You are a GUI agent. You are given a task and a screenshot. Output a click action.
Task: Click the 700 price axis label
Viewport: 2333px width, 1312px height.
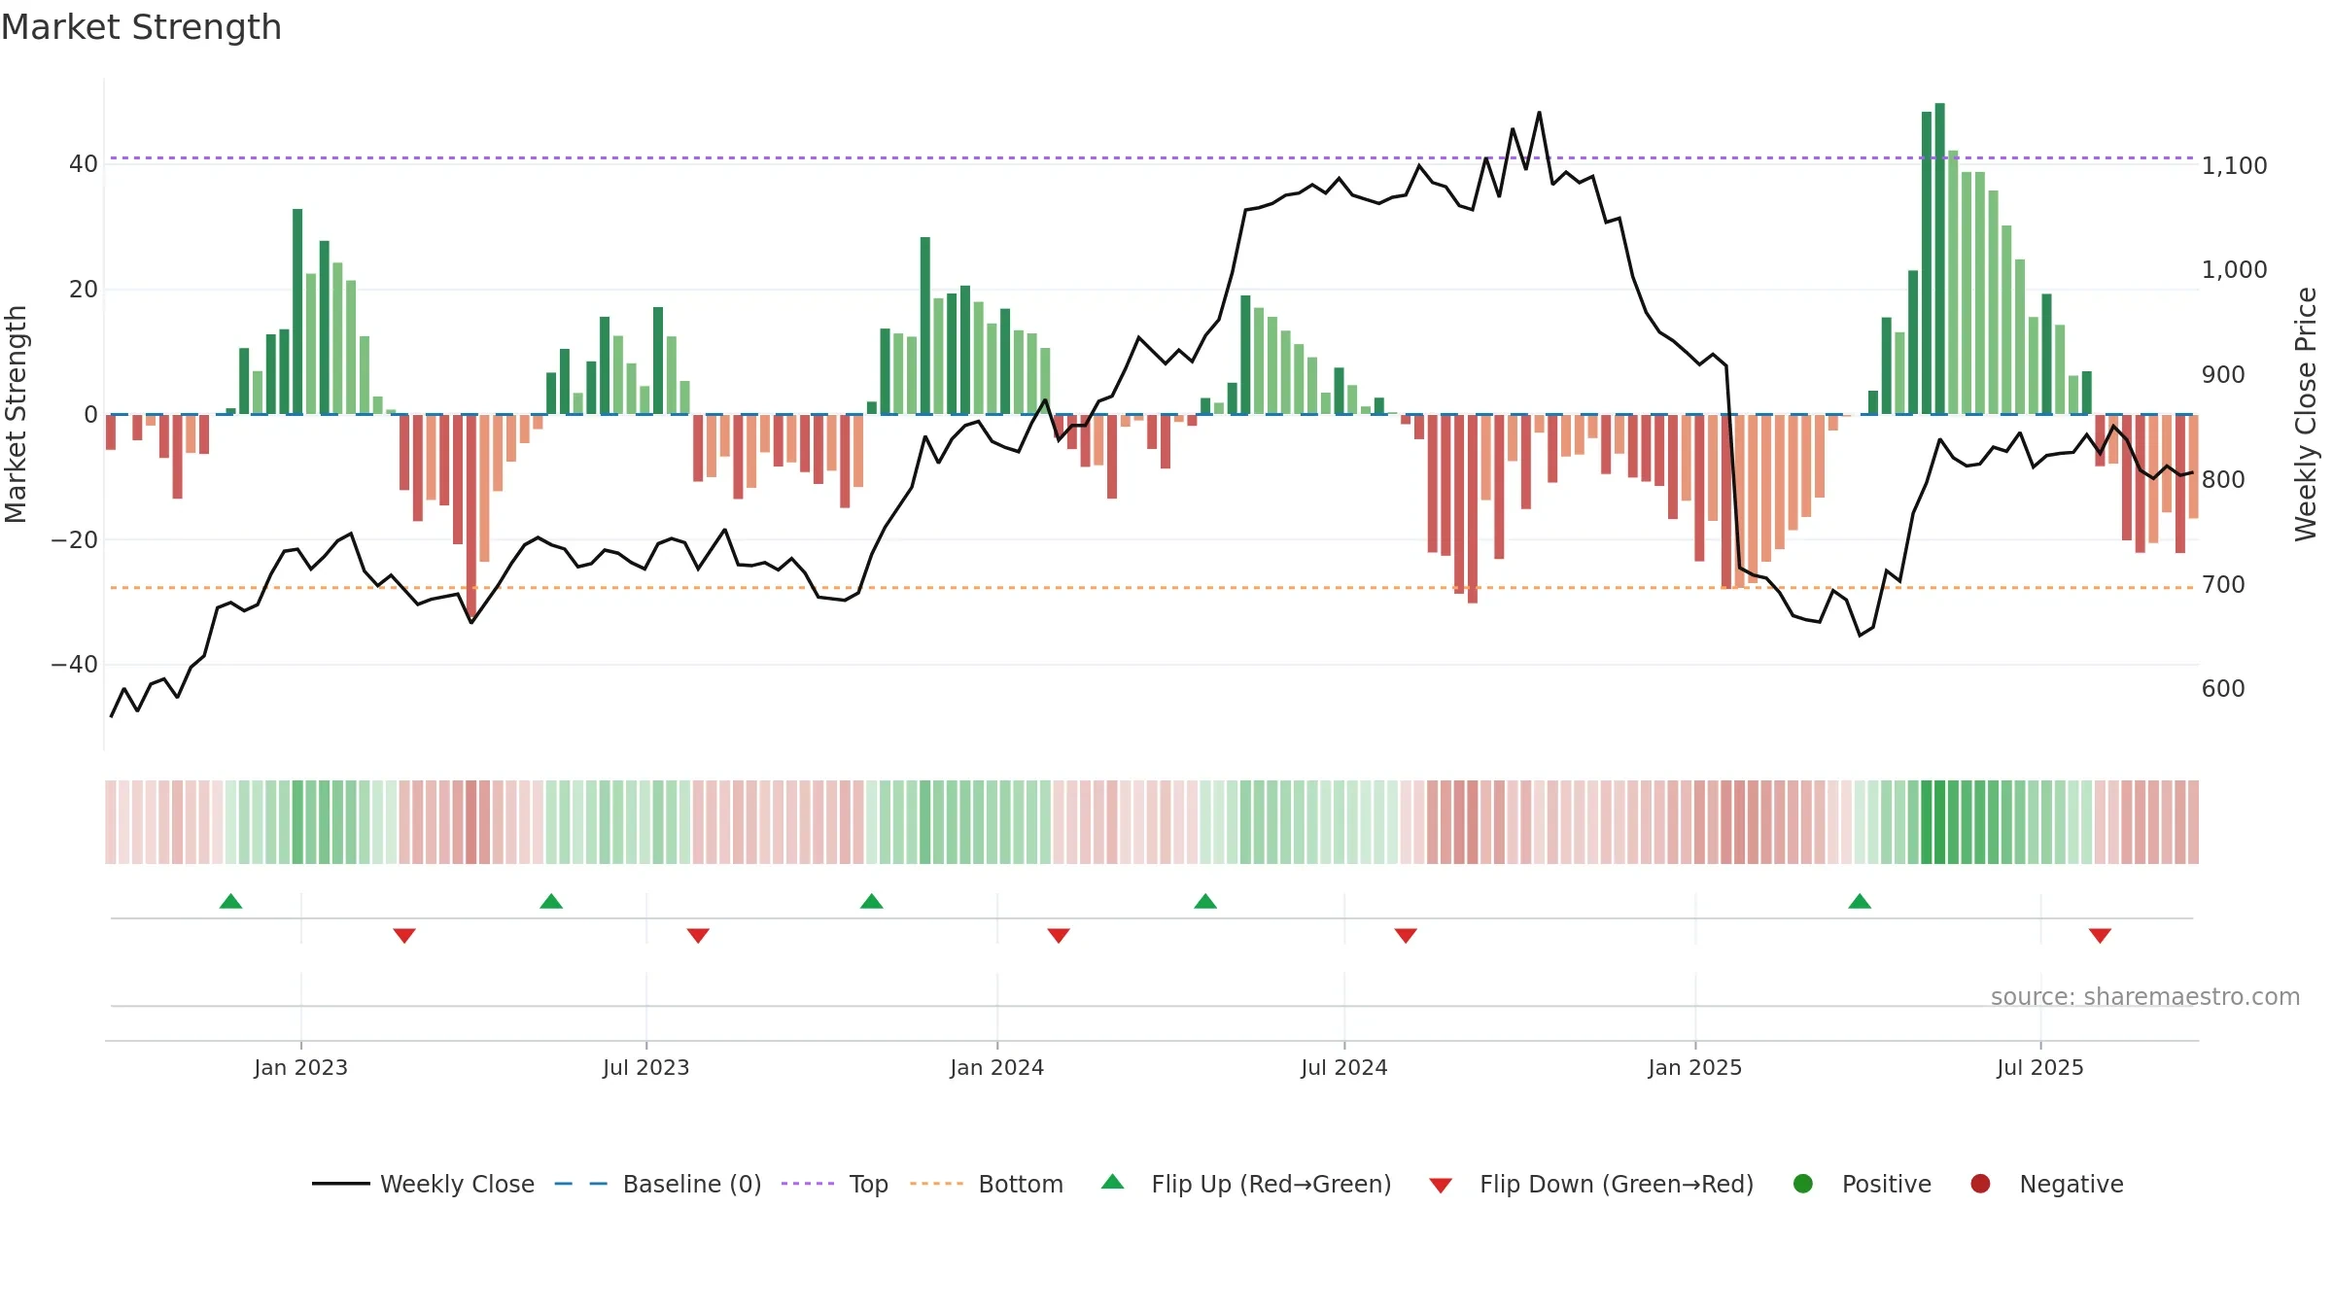(x=2223, y=584)
